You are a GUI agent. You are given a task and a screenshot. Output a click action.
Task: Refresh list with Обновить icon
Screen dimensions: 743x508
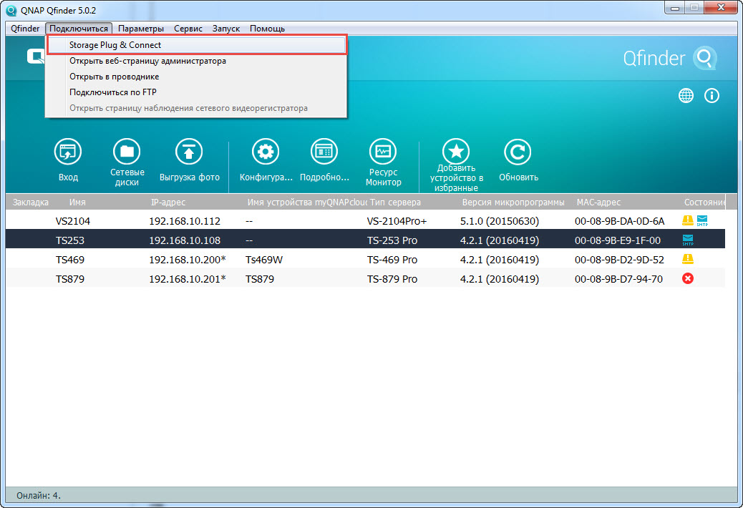(518, 152)
